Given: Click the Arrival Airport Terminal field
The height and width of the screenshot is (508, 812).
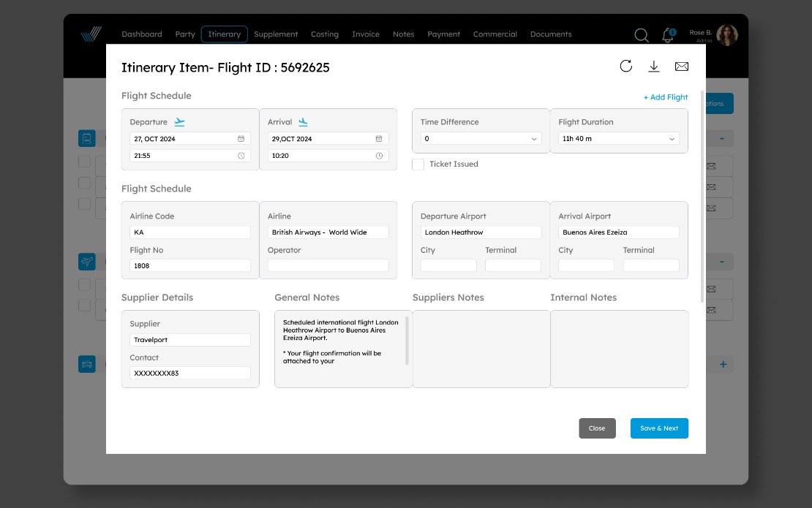Looking at the screenshot, I should (x=651, y=265).
